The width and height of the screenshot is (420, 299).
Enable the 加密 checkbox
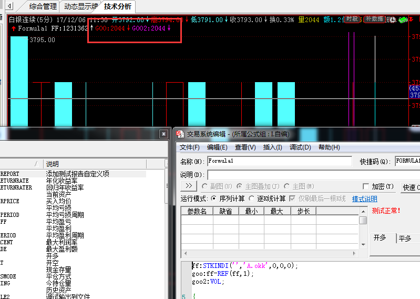pyautogui.click(x=366, y=186)
